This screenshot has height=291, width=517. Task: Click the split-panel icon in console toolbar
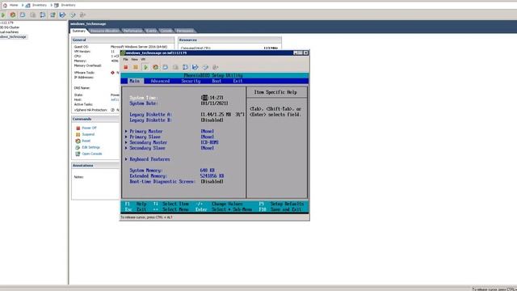pos(185,67)
